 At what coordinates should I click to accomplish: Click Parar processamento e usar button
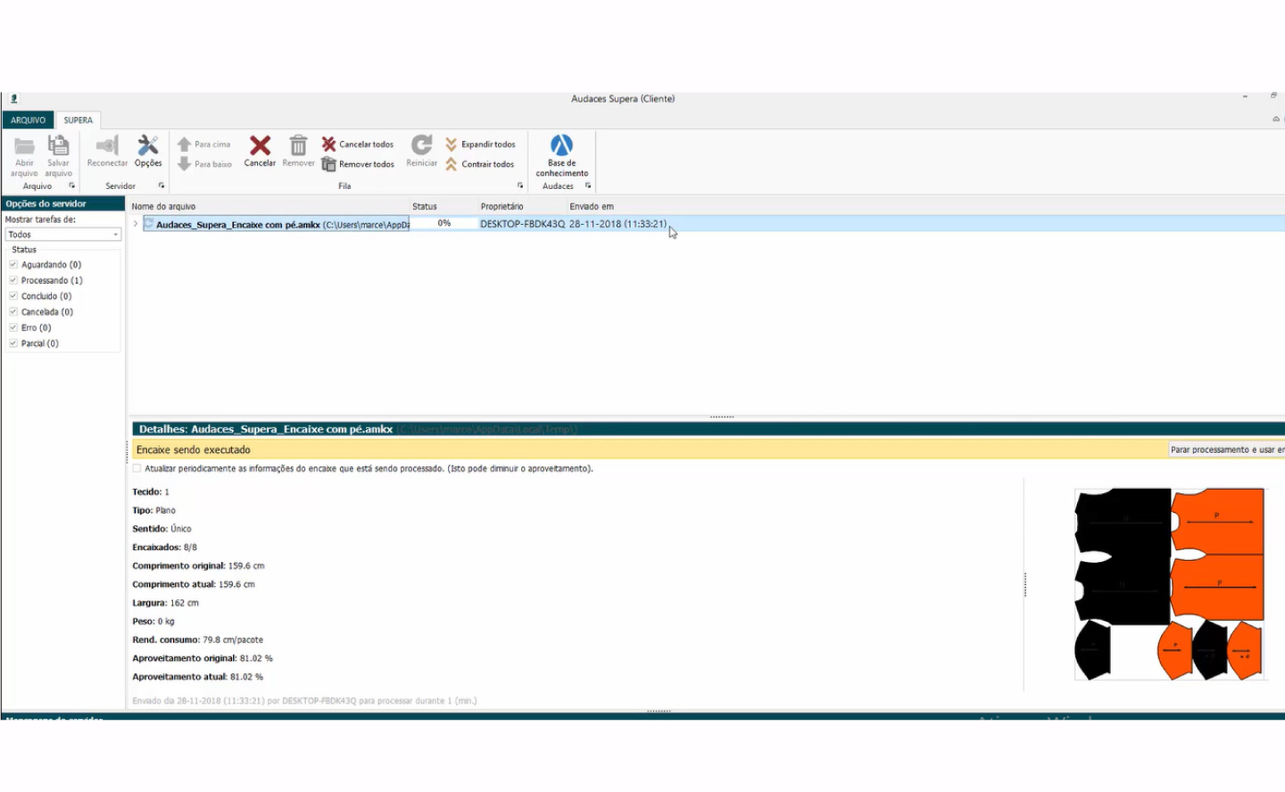[x=1226, y=450]
